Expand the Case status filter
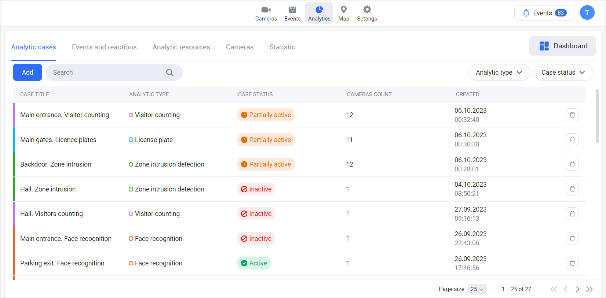This screenshot has height=298, width=606. (563, 72)
